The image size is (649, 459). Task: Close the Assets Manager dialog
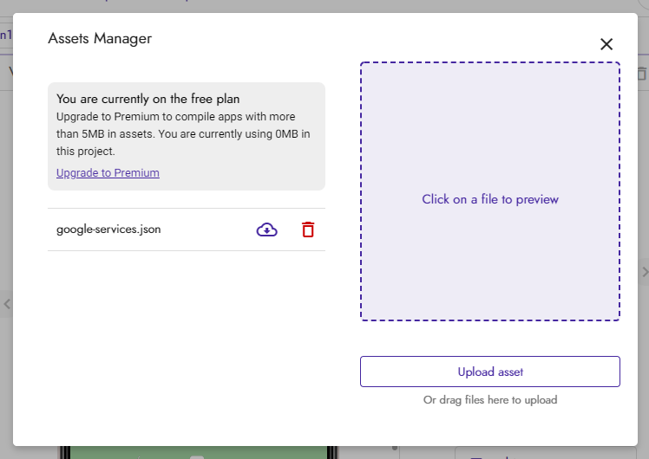coord(606,44)
